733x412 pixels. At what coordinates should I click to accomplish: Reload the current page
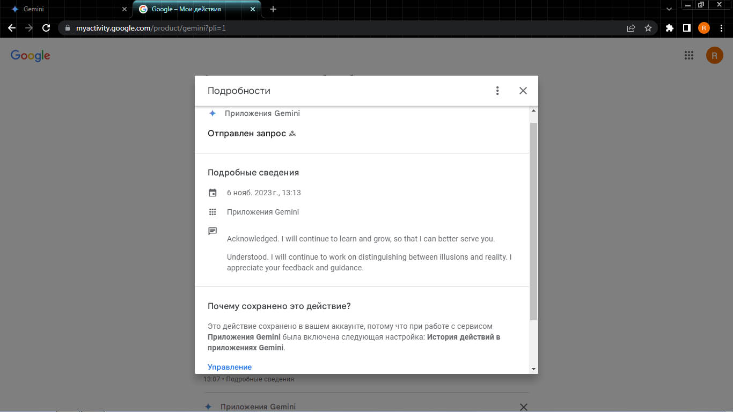point(46,28)
